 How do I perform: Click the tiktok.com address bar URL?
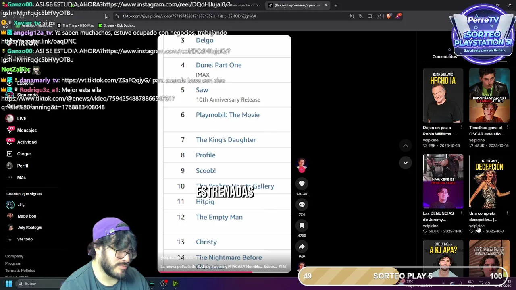(x=189, y=16)
